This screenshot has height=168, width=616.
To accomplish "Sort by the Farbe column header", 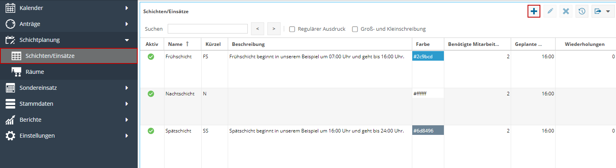I will coord(428,44).
